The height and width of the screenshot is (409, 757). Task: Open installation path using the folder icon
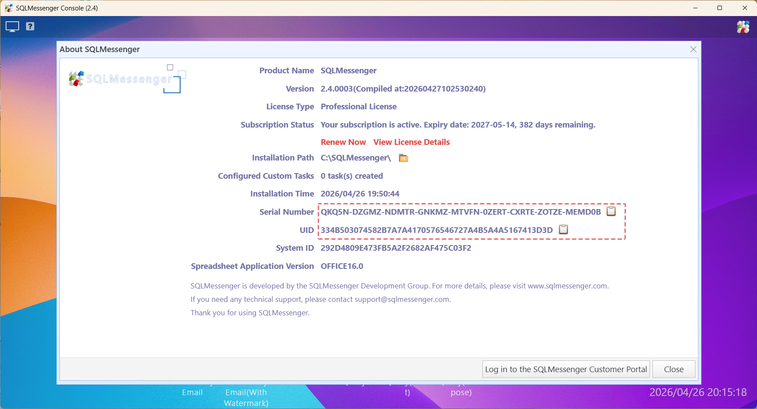[403, 158]
